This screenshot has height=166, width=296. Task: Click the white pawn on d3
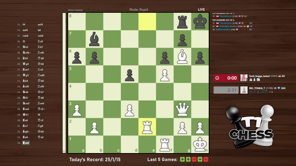click(129, 110)
